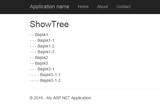Select the Başlık3-1 row
The height and width of the screenshot is (109, 160).
[x=42, y=69]
